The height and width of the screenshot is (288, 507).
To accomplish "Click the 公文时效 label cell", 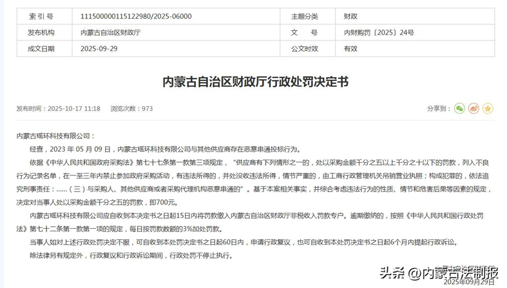I will [307, 49].
